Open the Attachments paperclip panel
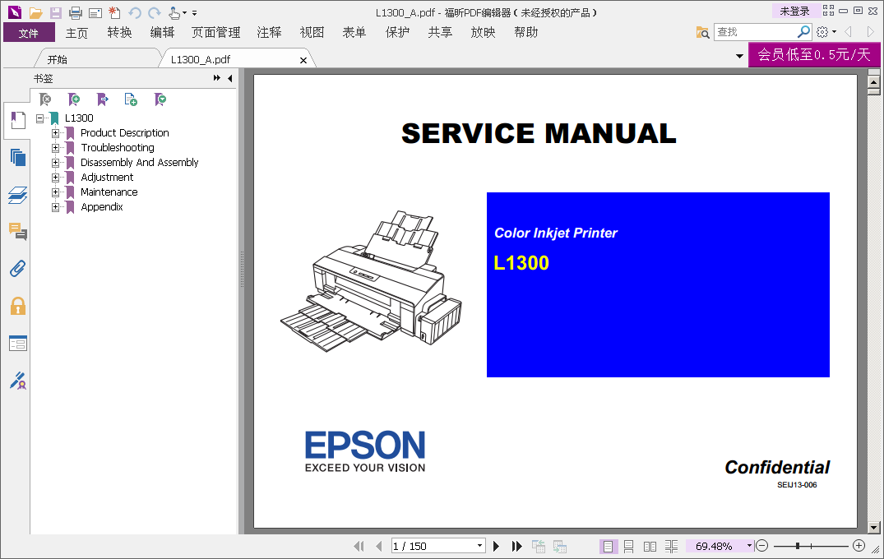Screen dimensions: 884x559 pyautogui.click(x=18, y=269)
